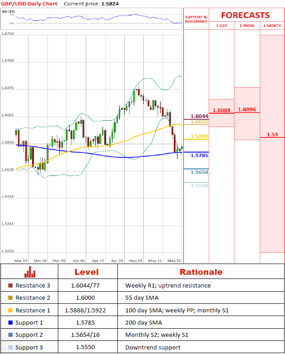Viewport: 285px width, 354px height.
Task: Click the Resistance 2 row label
Action: point(33,298)
